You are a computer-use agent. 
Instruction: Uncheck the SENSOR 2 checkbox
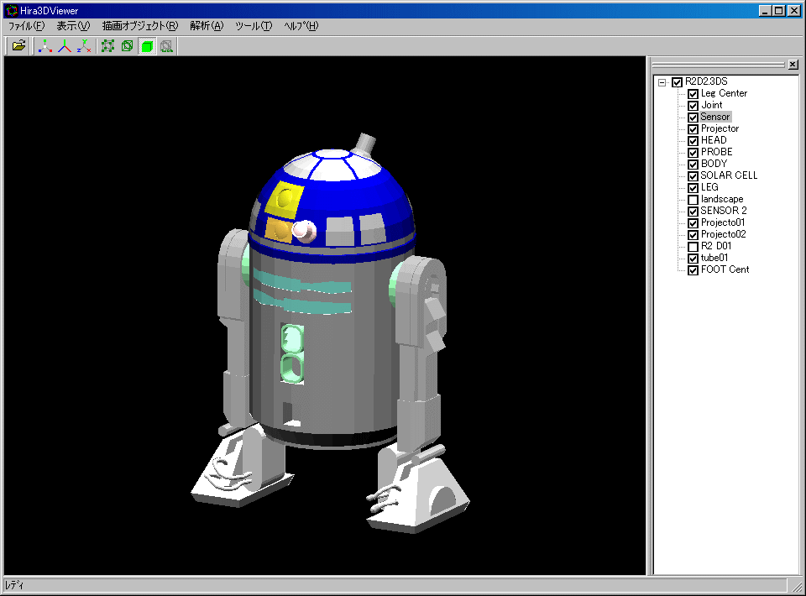693,212
